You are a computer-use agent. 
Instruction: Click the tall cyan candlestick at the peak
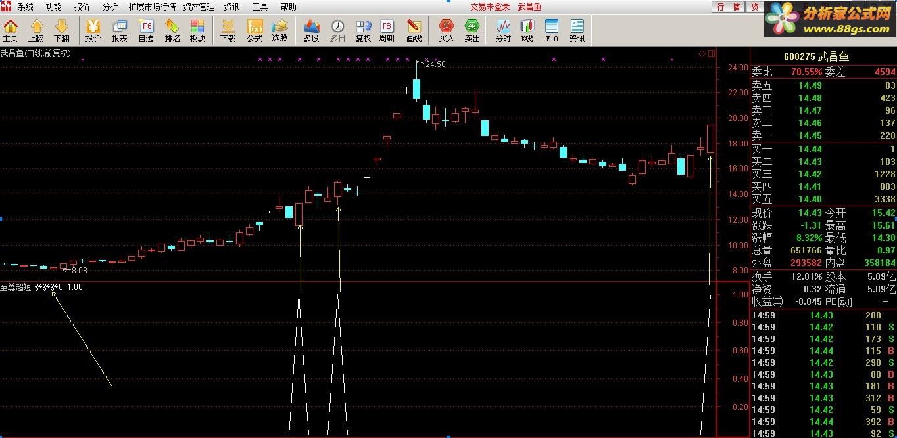tap(416, 89)
